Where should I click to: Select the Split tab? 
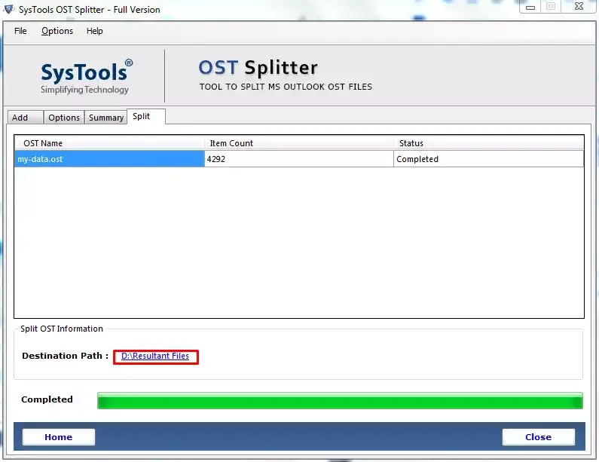tap(146, 116)
